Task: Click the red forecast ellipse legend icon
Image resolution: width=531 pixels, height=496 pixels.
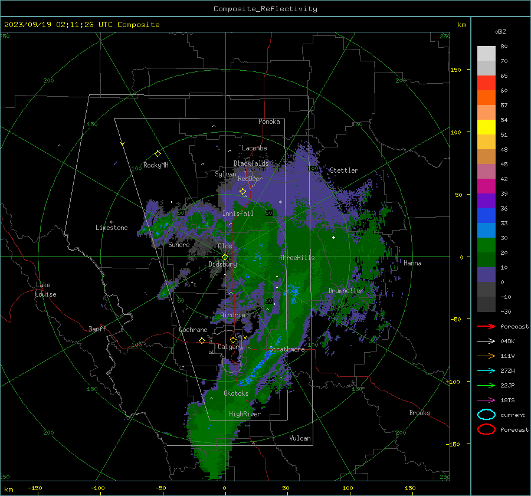Action: (486, 429)
